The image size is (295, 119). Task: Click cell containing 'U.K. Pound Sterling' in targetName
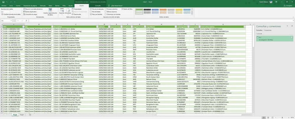coord(161,31)
